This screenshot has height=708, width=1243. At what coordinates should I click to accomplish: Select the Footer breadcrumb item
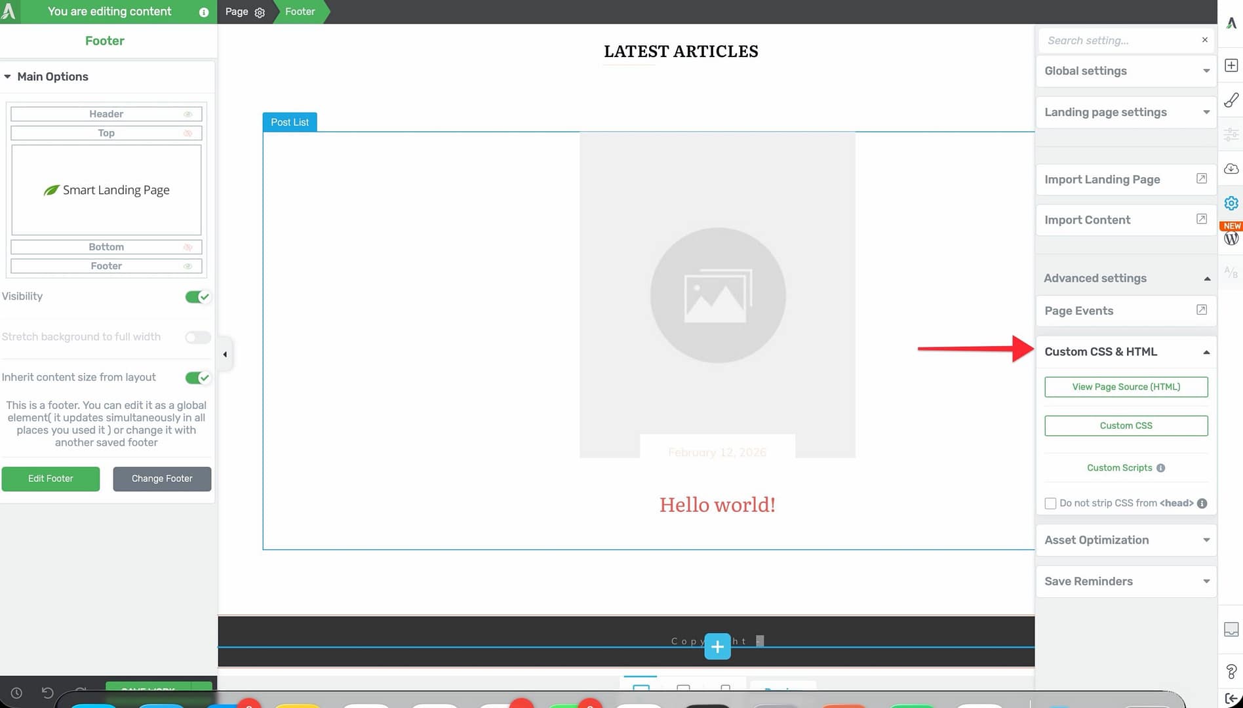coord(300,12)
